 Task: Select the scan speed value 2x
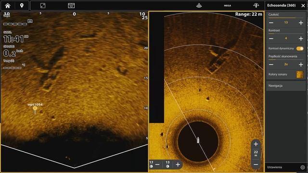pyautogui.click(x=286, y=64)
